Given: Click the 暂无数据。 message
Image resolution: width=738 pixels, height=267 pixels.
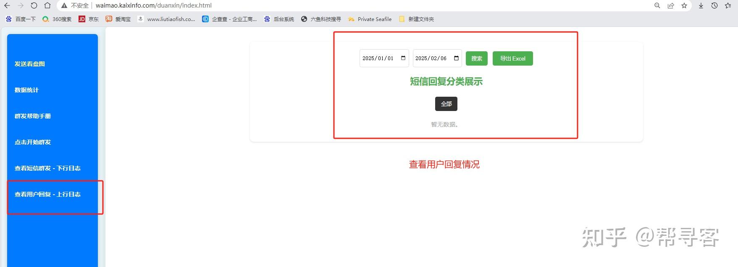Looking at the screenshot, I should pyautogui.click(x=445, y=124).
